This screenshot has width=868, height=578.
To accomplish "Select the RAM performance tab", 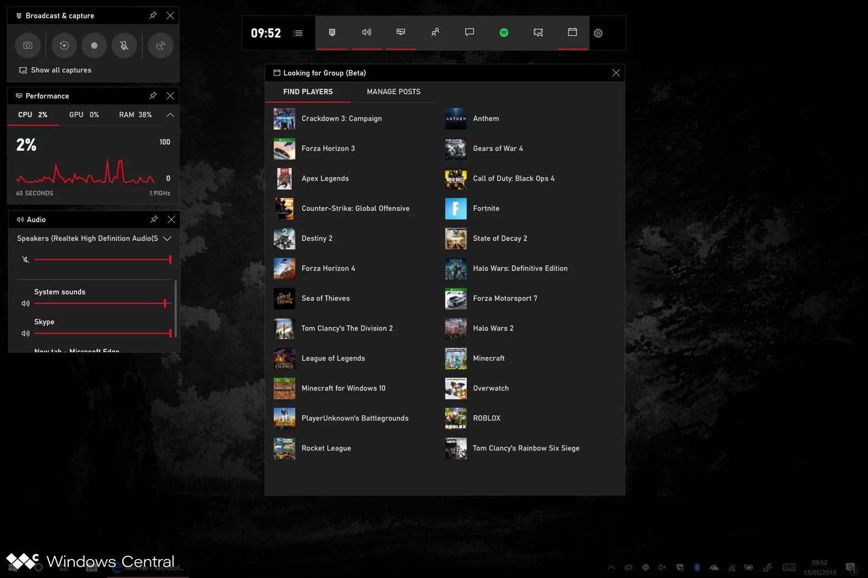I will pyautogui.click(x=135, y=115).
